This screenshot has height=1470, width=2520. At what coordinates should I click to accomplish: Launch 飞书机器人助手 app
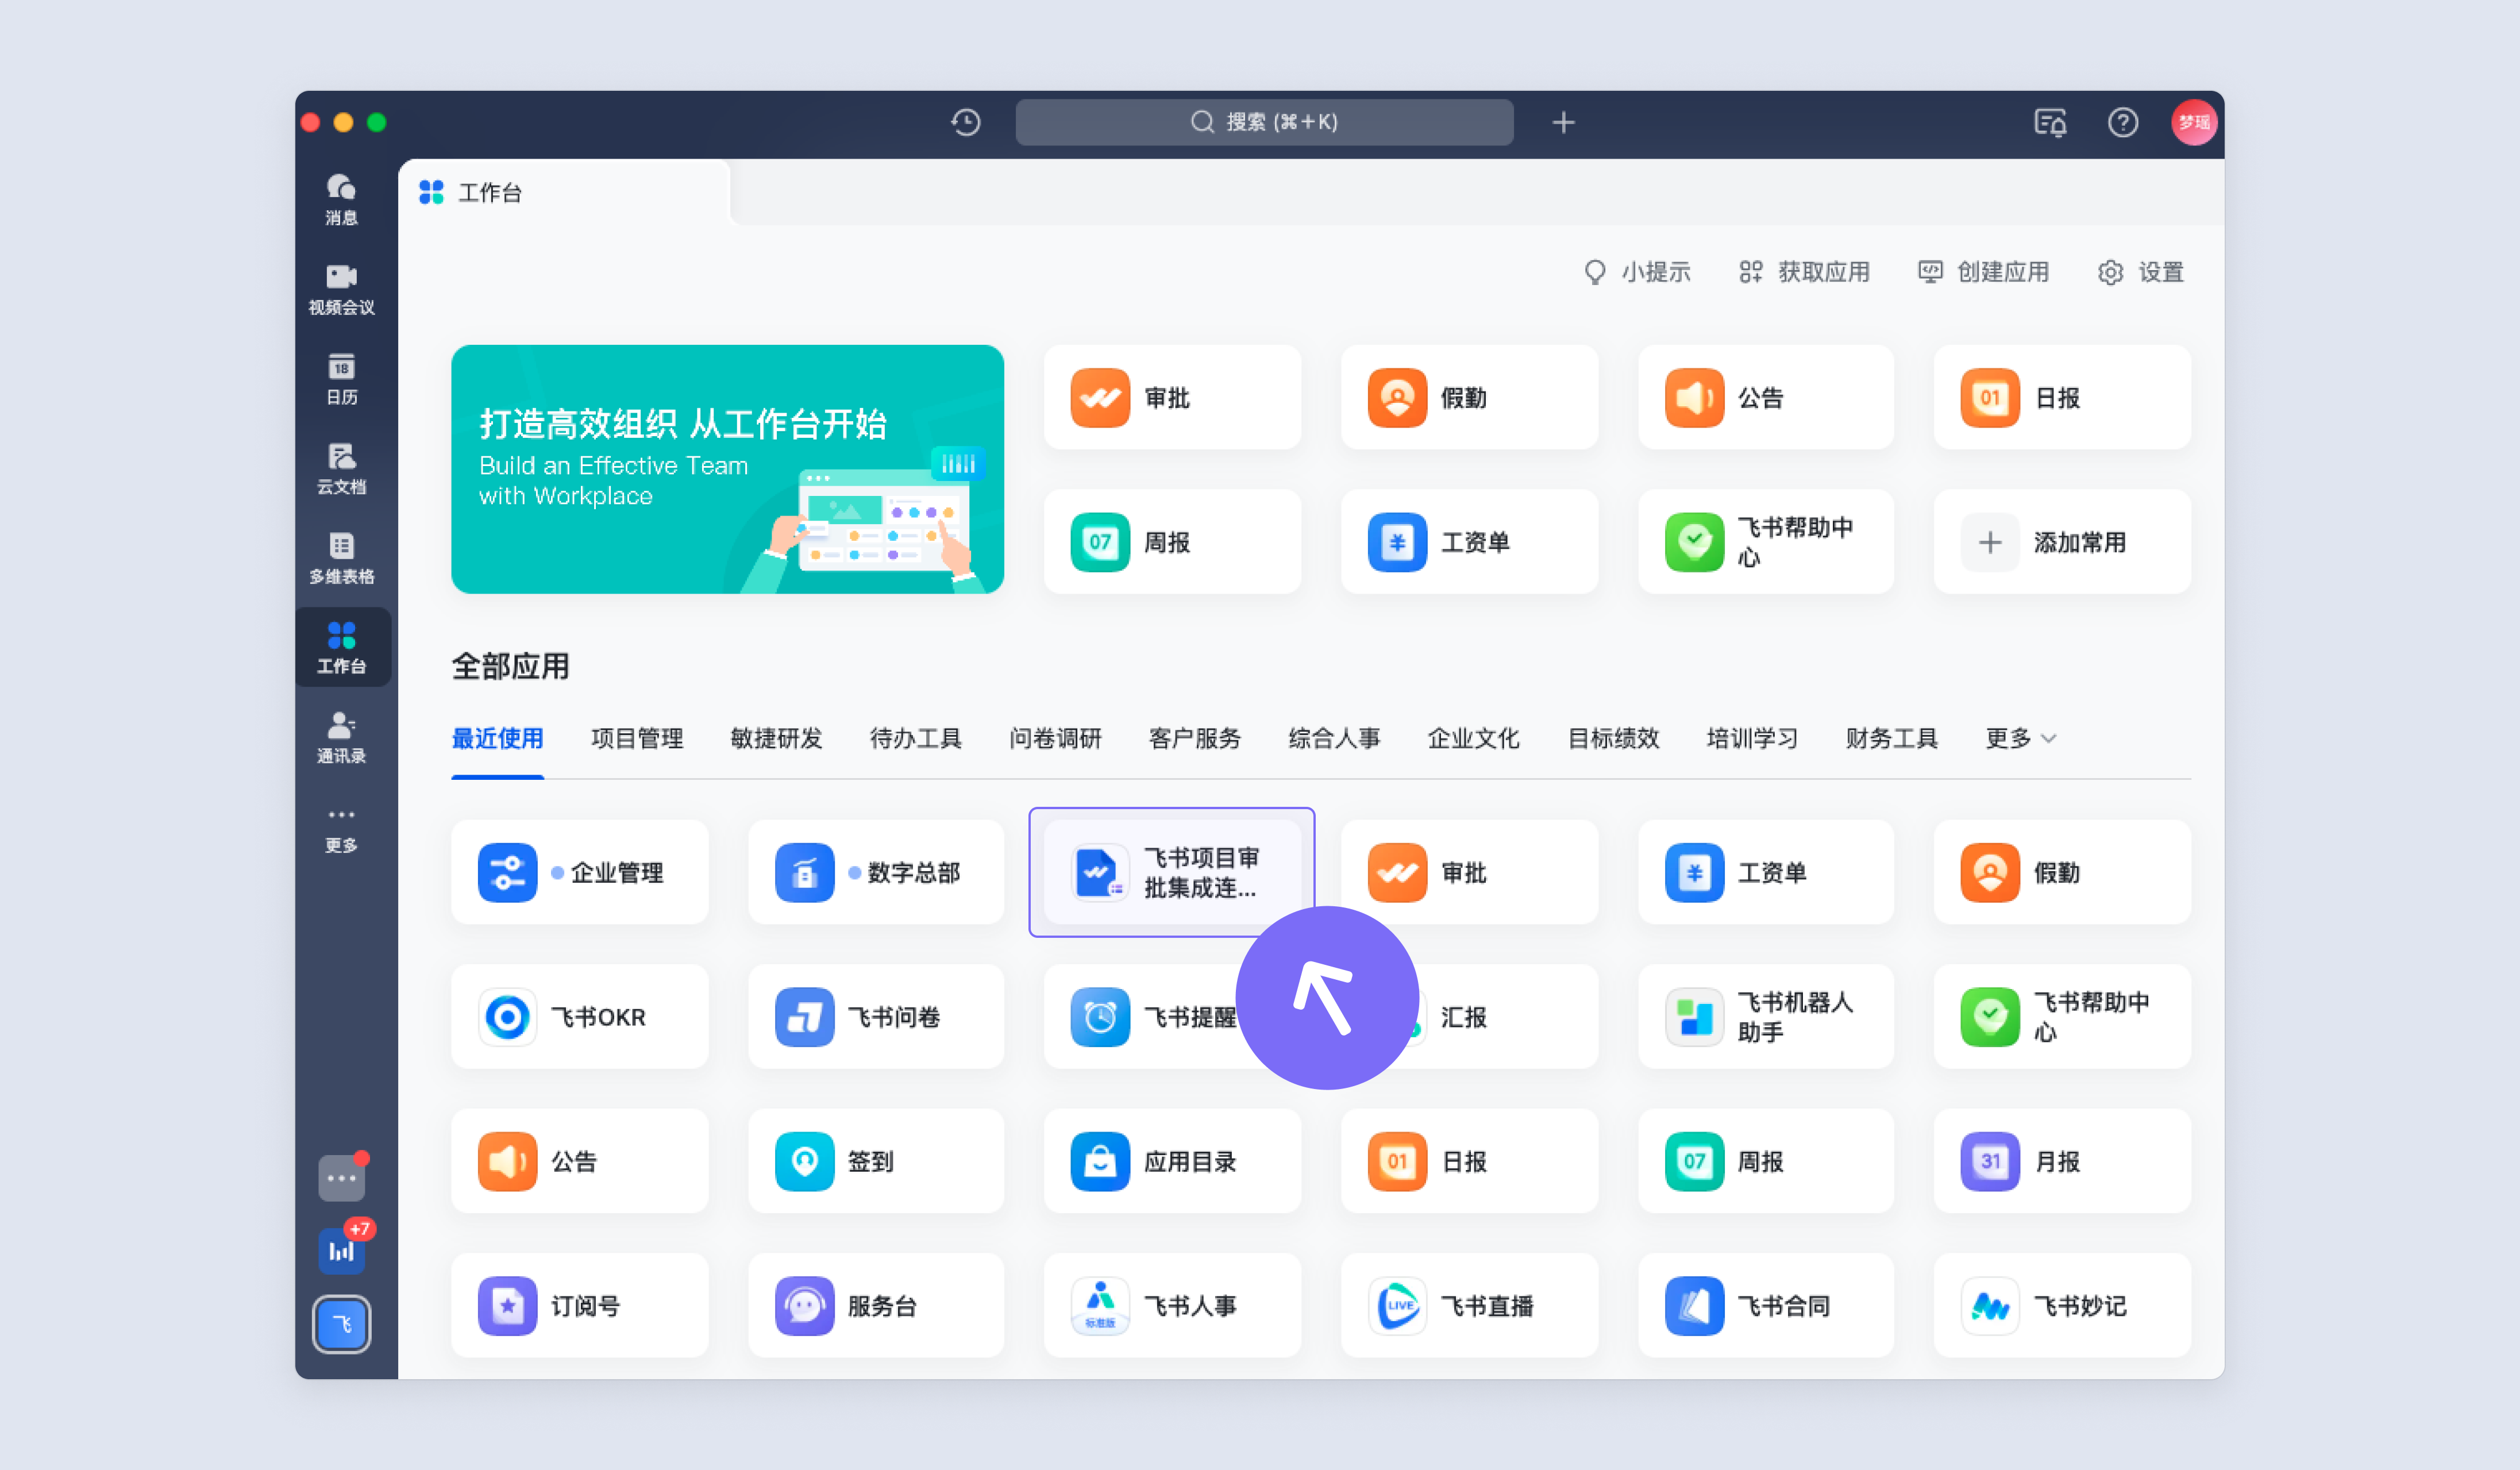[1766, 1016]
